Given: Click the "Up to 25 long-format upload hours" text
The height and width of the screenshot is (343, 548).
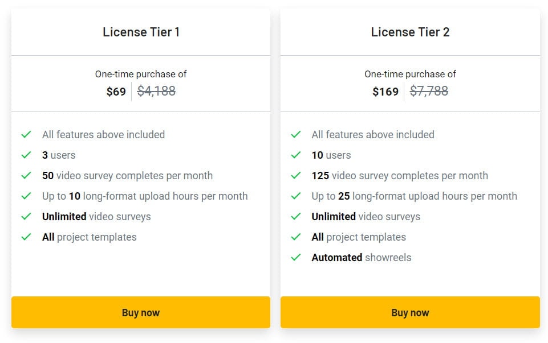Looking at the screenshot, I should click(414, 196).
